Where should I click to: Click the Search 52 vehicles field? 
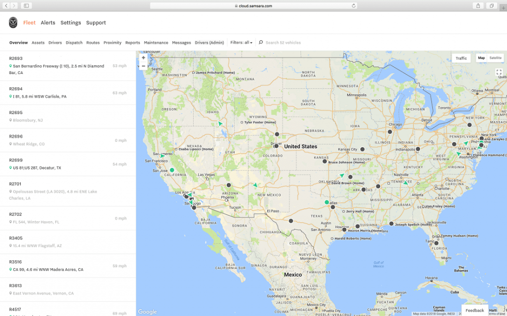click(x=282, y=42)
